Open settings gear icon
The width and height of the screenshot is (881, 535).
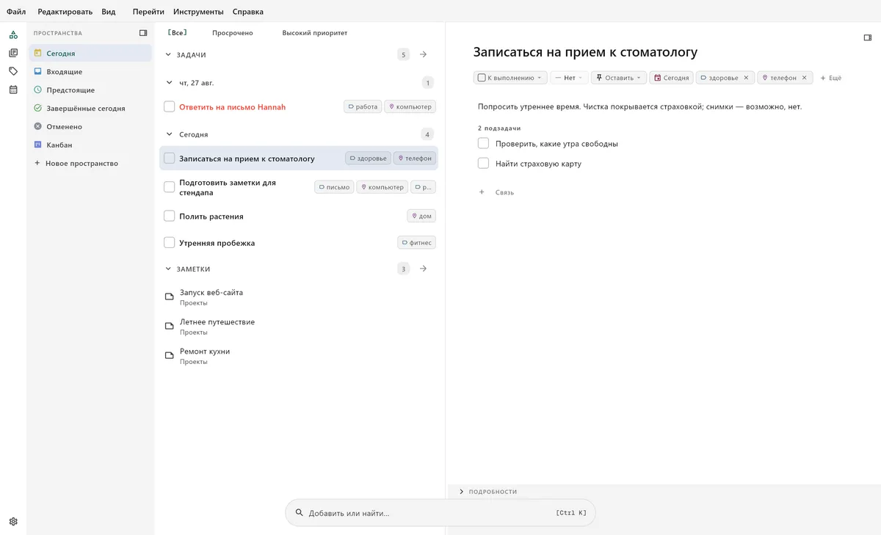click(13, 522)
